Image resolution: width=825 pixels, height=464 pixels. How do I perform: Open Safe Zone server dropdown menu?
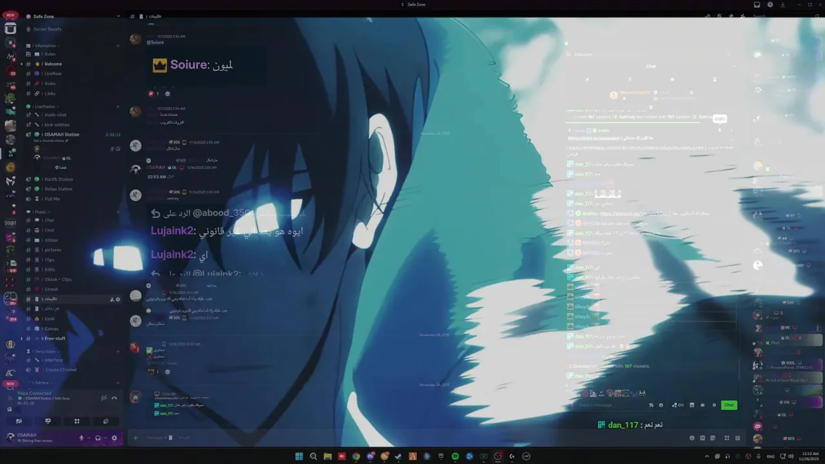[x=118, y=16]
